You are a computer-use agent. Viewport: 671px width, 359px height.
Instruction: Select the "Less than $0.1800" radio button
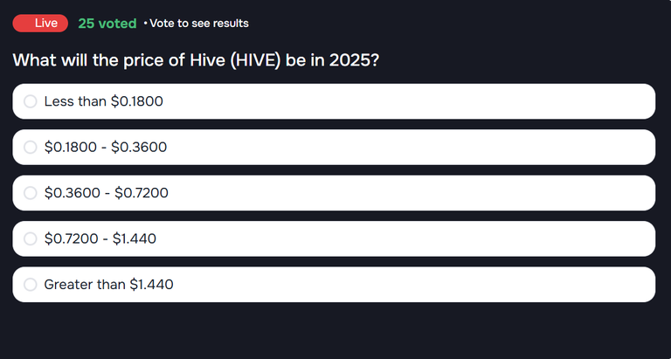click(31, 101)
